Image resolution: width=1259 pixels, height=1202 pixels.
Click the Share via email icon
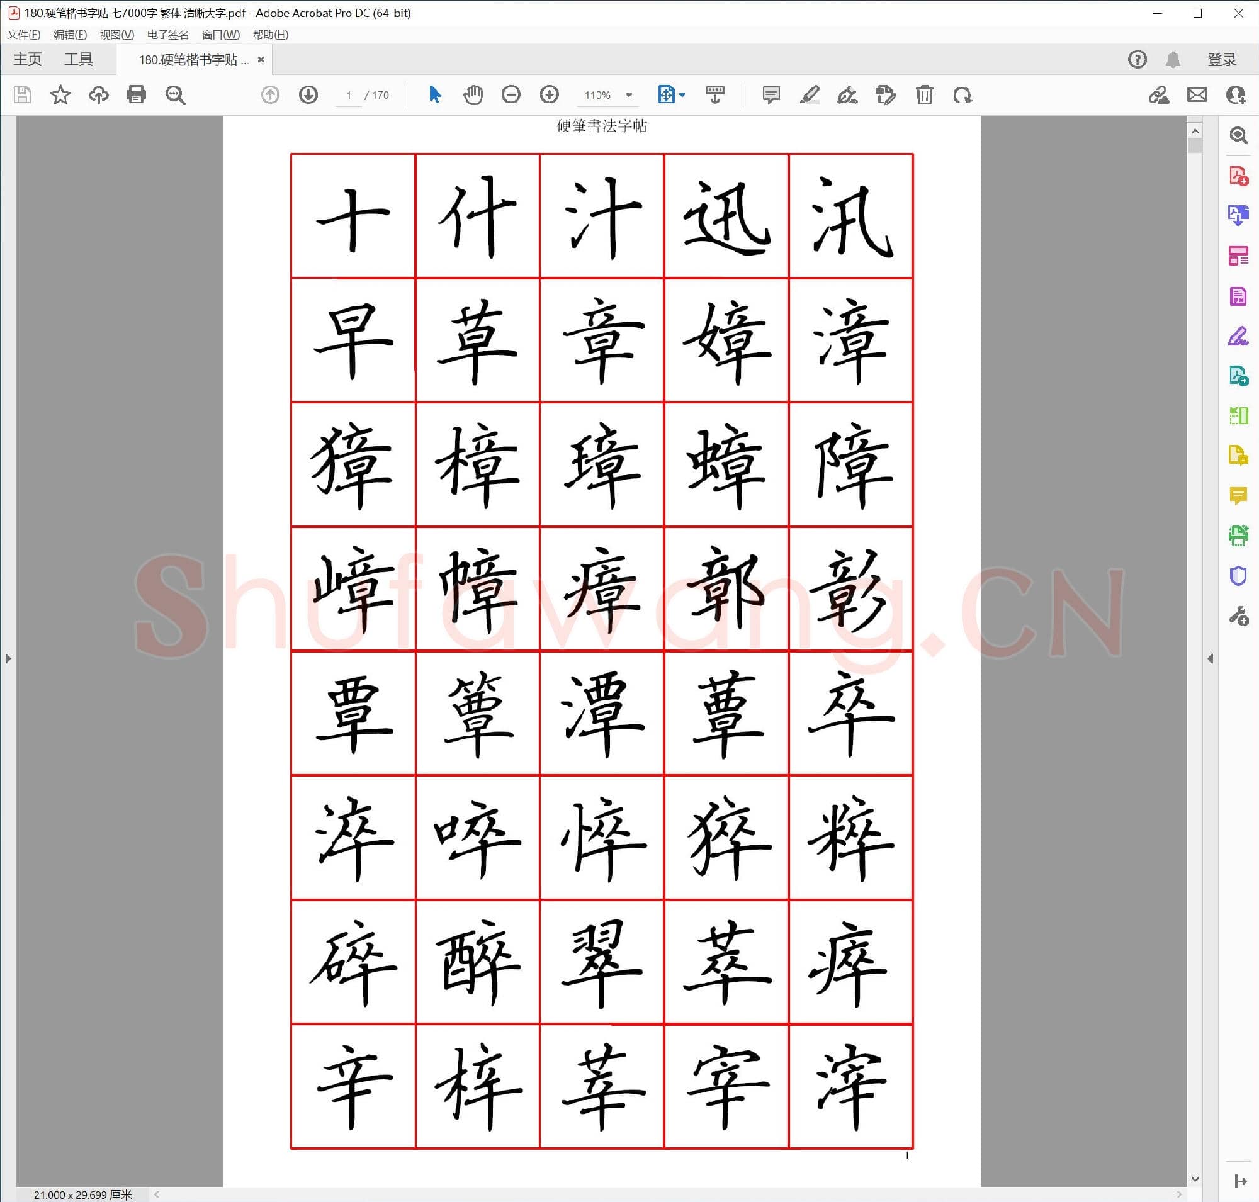(x=1198, y=95)
